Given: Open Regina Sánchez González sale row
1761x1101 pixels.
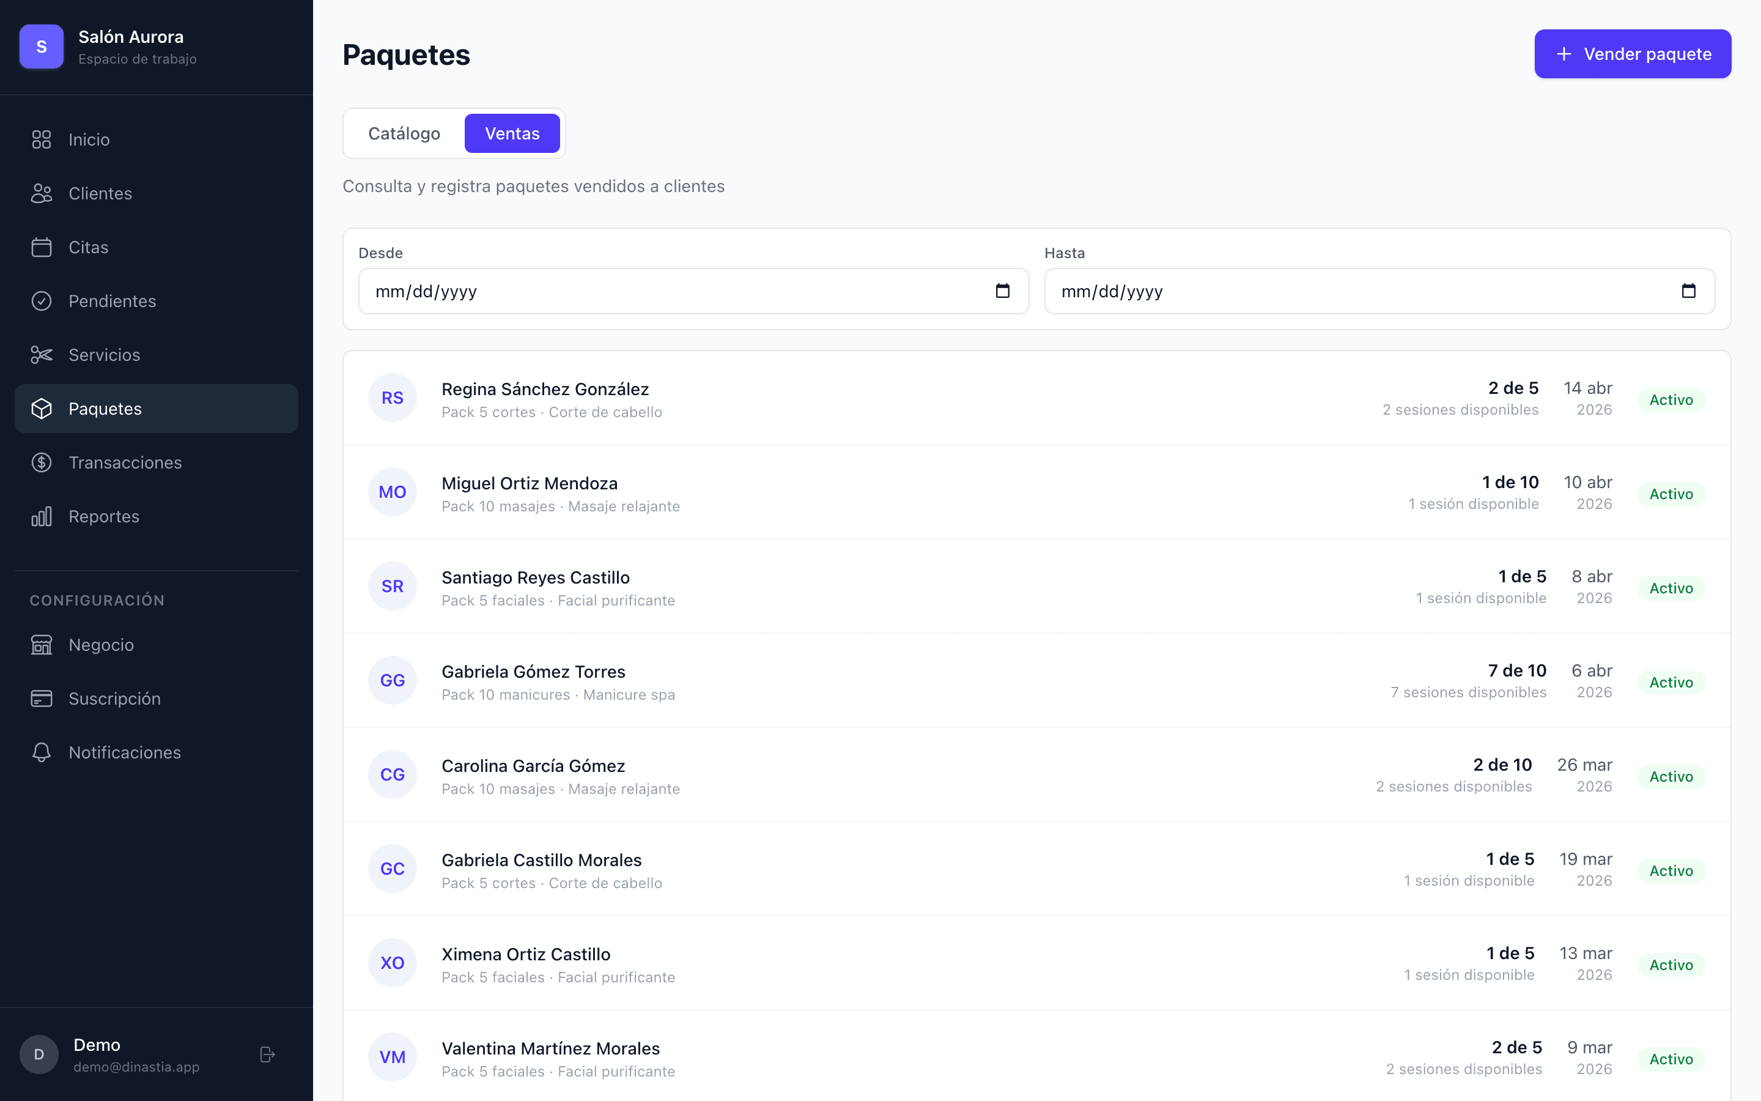Looking at the screenshot, I should [x=1036, y=398].
